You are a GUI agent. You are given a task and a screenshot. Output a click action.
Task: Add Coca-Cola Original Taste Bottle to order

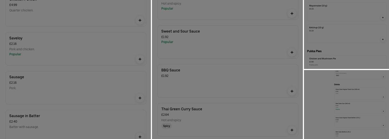click(383, 125)
